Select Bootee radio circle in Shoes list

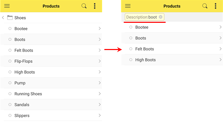10,29
